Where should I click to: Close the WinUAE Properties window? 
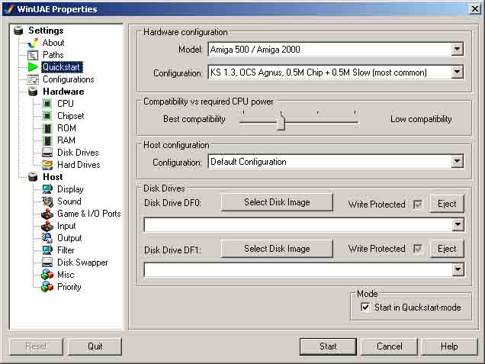tap(474, 8)
